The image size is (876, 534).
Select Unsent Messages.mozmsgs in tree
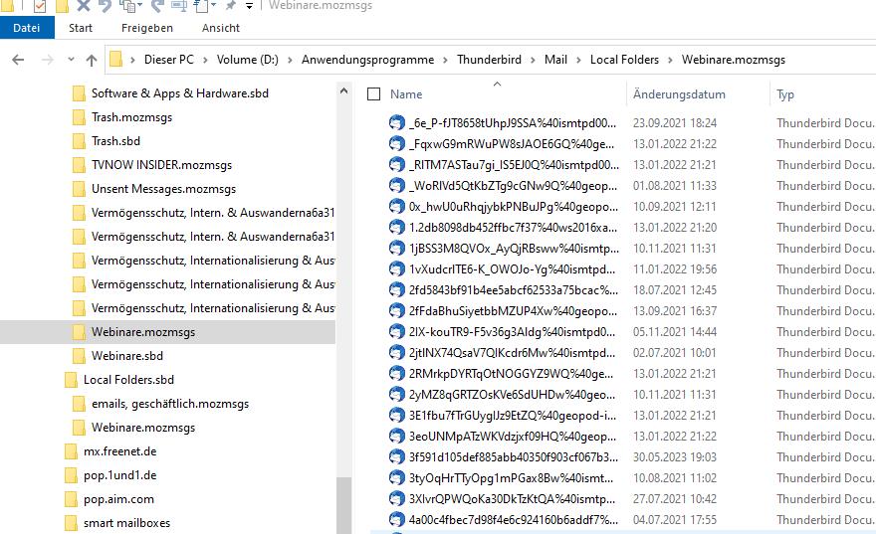[163, 189]
